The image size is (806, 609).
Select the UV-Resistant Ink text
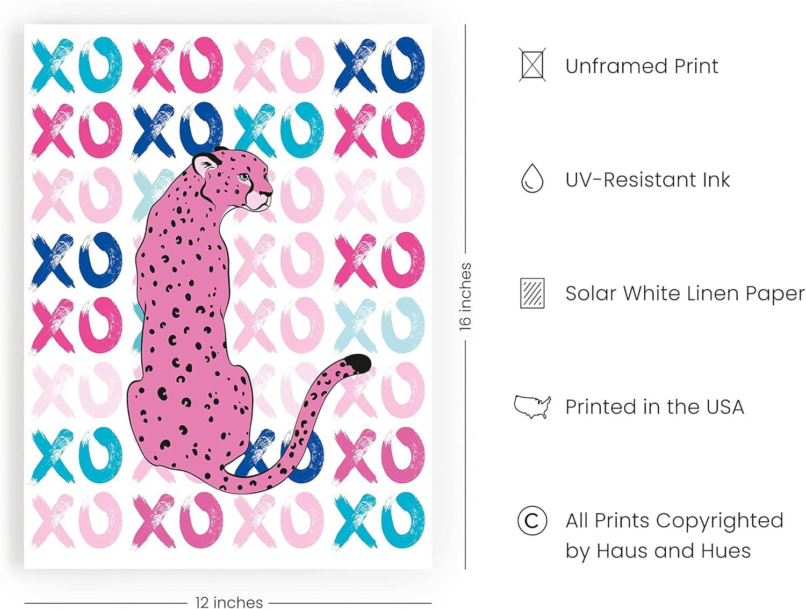tap(647, 180)
